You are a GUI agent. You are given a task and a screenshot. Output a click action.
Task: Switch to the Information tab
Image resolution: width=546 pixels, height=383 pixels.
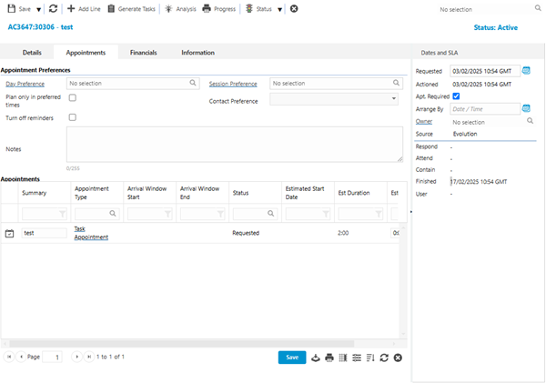click(x=197, y=53)
